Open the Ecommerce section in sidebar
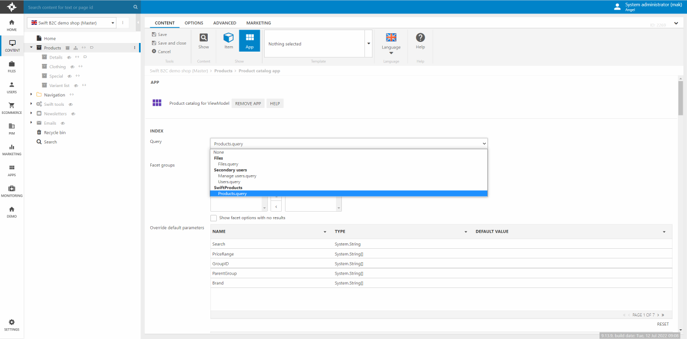Screen dimensions: 687x339 (12, 106)
